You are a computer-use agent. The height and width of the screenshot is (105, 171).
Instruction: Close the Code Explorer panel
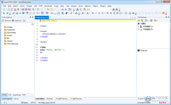[x=32, y=17]
